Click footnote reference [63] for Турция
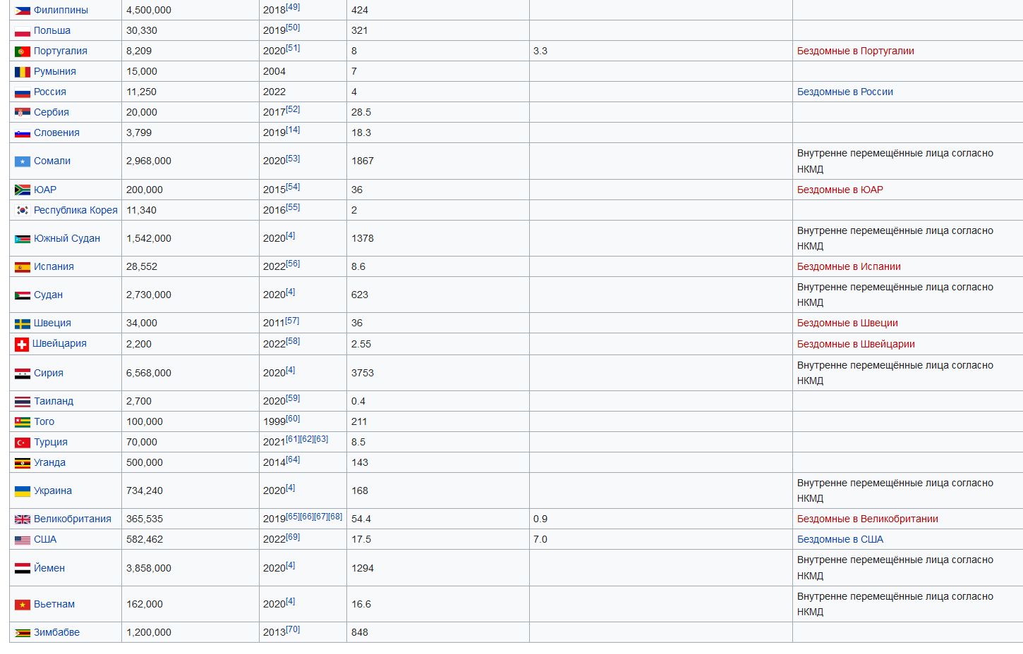The width and height of the screenshot is (1023, 654). [321, 439]
